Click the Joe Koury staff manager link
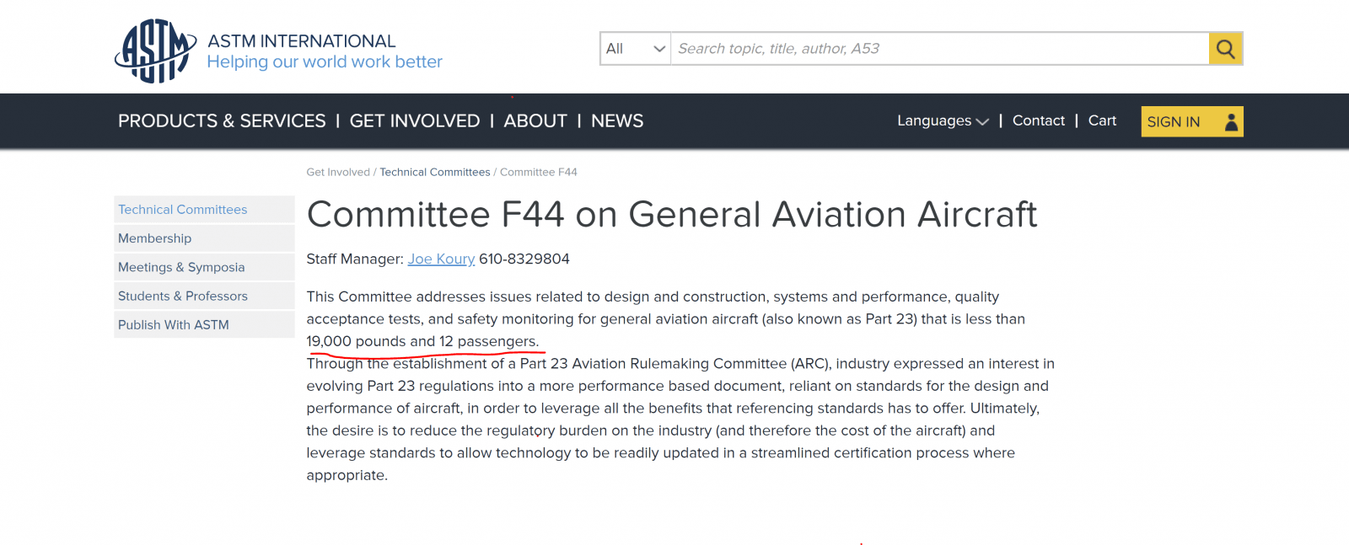 pos(441,259)
